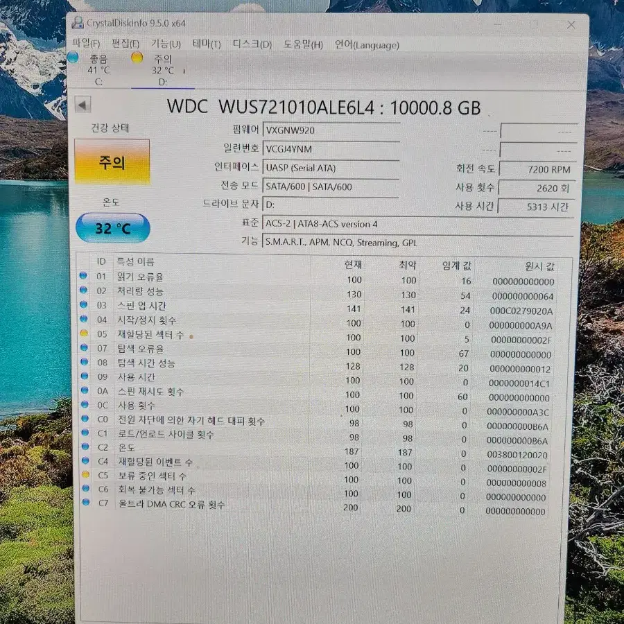Click the yellow status dot of attribute C5

[85, 474]
